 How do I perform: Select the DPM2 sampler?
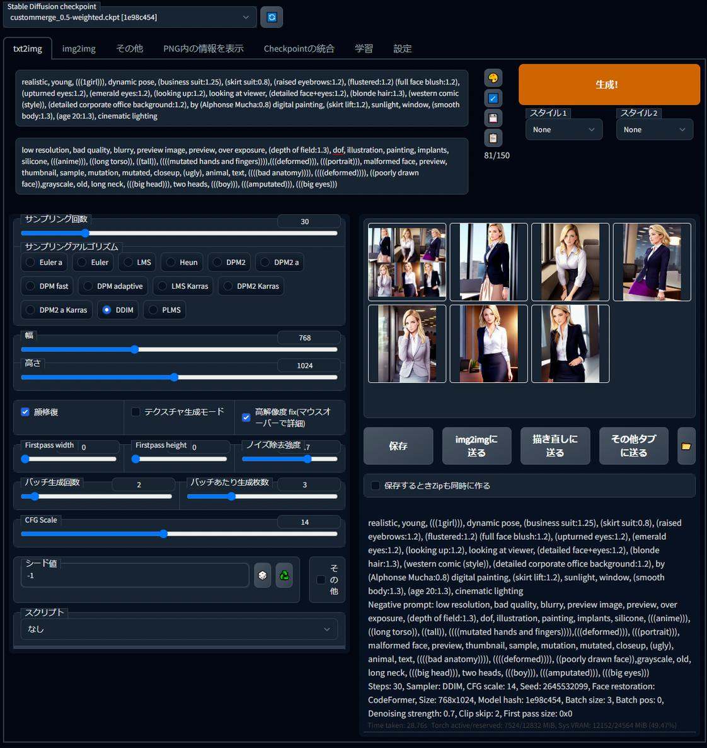(x=229, y=262)
